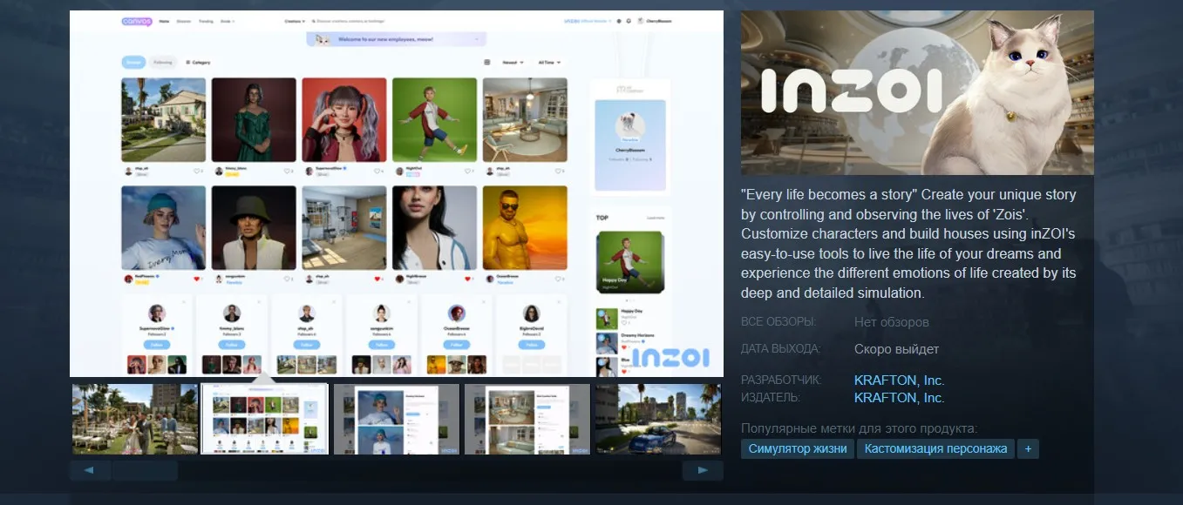This screenshot has height=505, width=1183.
Task: Open the 'Симулятор жизни' tag
Action: click(x=798, y=449)
